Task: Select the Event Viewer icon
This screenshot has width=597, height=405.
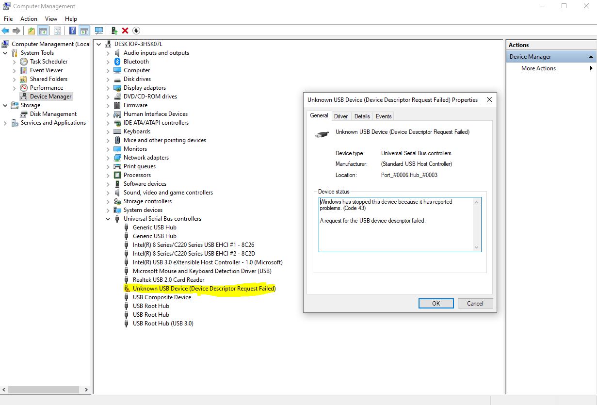Action: pos(24,70)
